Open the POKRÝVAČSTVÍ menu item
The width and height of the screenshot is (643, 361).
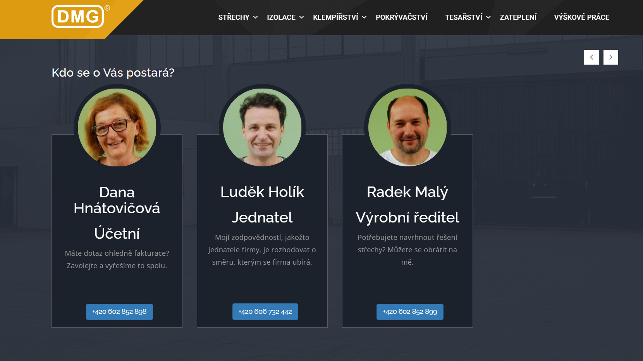(x=401, y=17)
